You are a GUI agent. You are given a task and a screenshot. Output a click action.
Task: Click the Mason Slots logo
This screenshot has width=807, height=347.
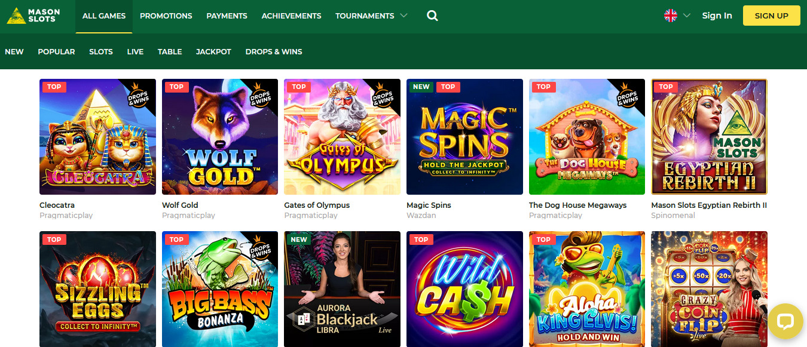[34, 16]
